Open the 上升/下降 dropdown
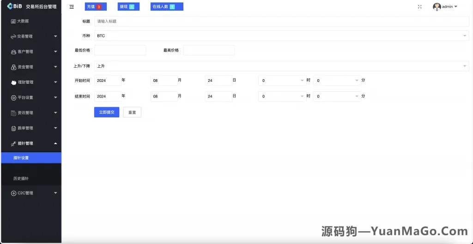 281,66
